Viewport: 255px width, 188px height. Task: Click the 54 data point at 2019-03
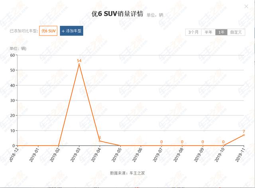tap(79, 64)
